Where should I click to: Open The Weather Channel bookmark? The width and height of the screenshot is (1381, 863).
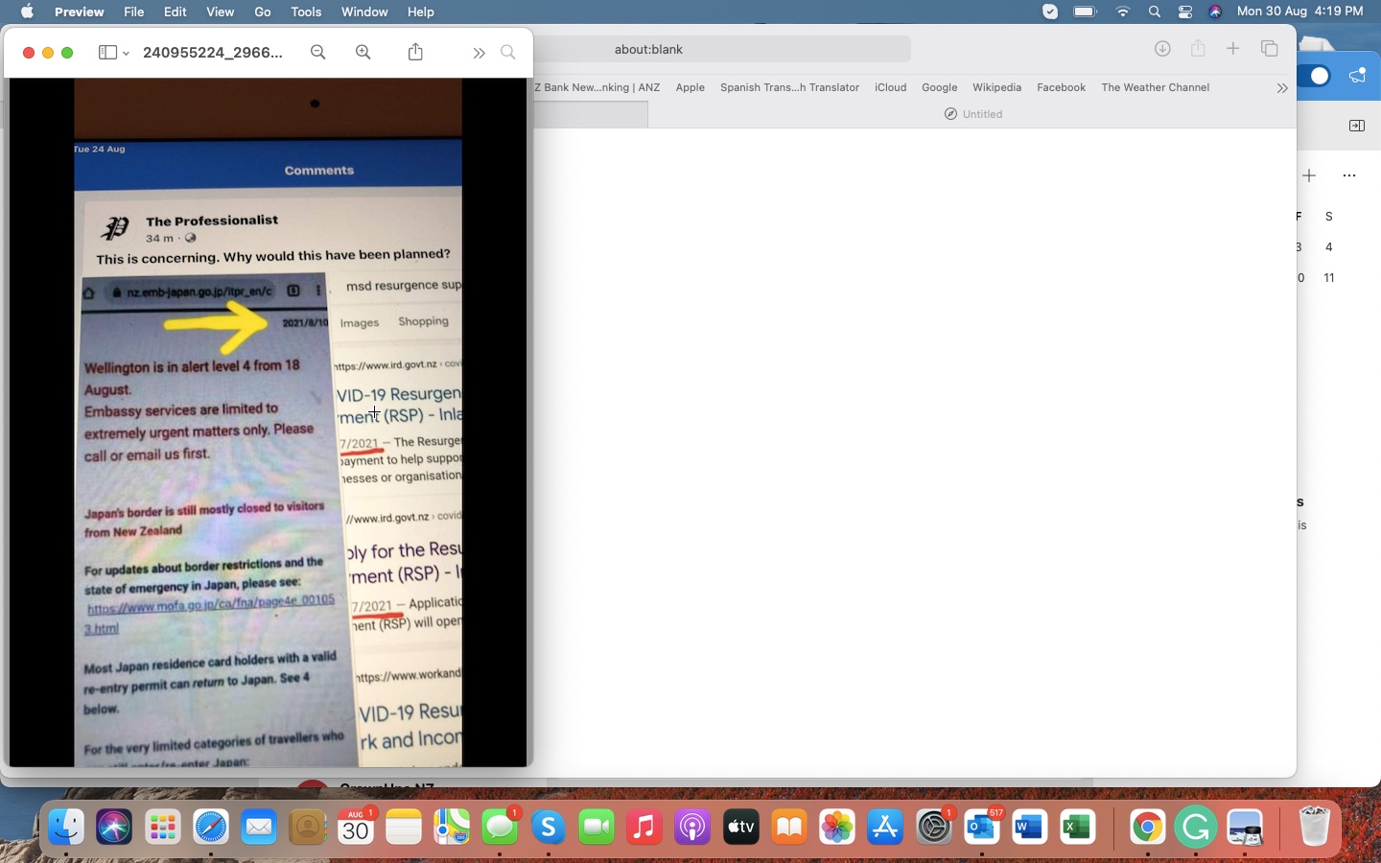tap(1156, 87)
